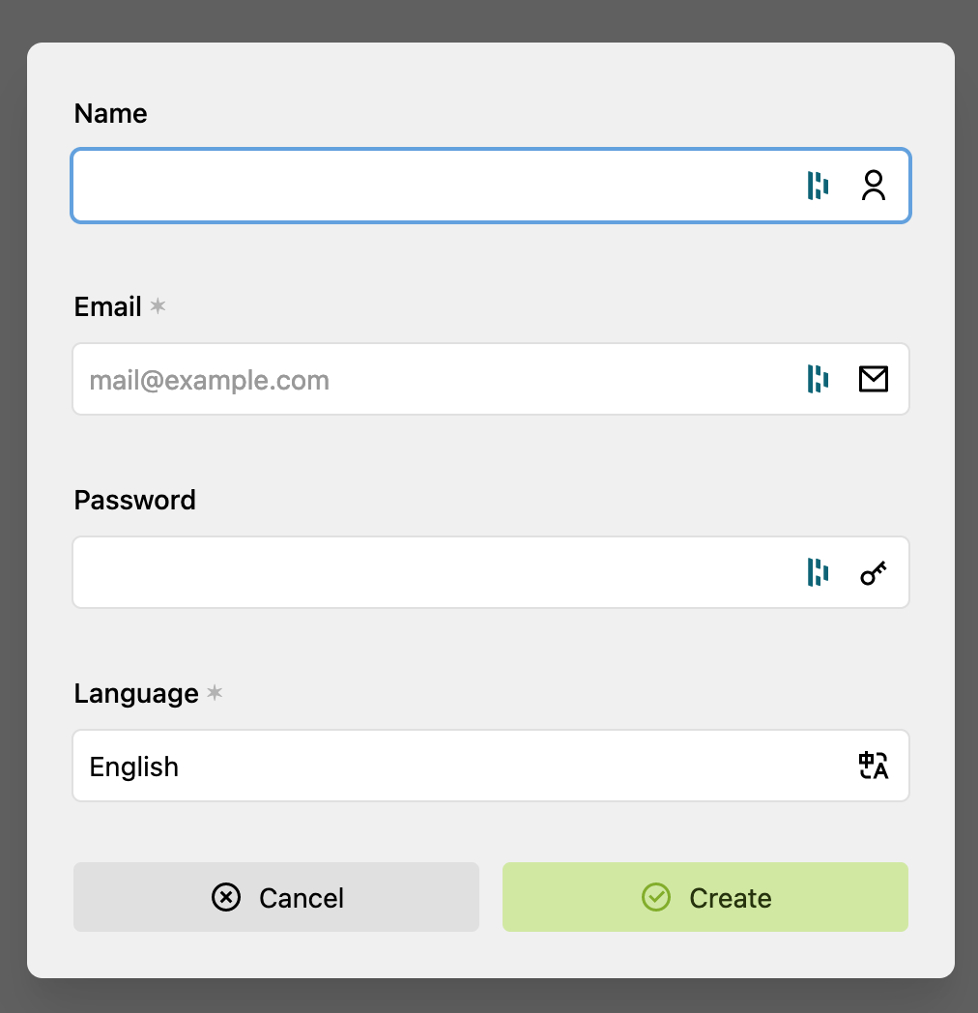Image resolution: width=978 pixels, height=1013 pixels.
Task: Click the checkmark circle icon on Create
Action: tap(656, 897)
